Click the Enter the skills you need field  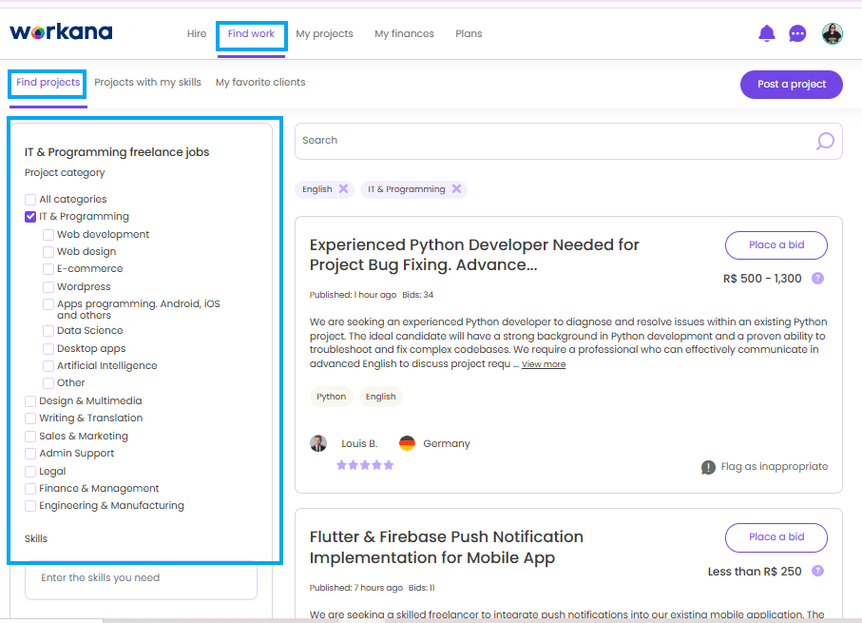[141, 578]
